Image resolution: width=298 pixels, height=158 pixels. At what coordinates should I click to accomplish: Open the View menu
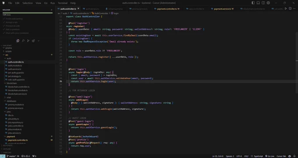tap(38, 3)
